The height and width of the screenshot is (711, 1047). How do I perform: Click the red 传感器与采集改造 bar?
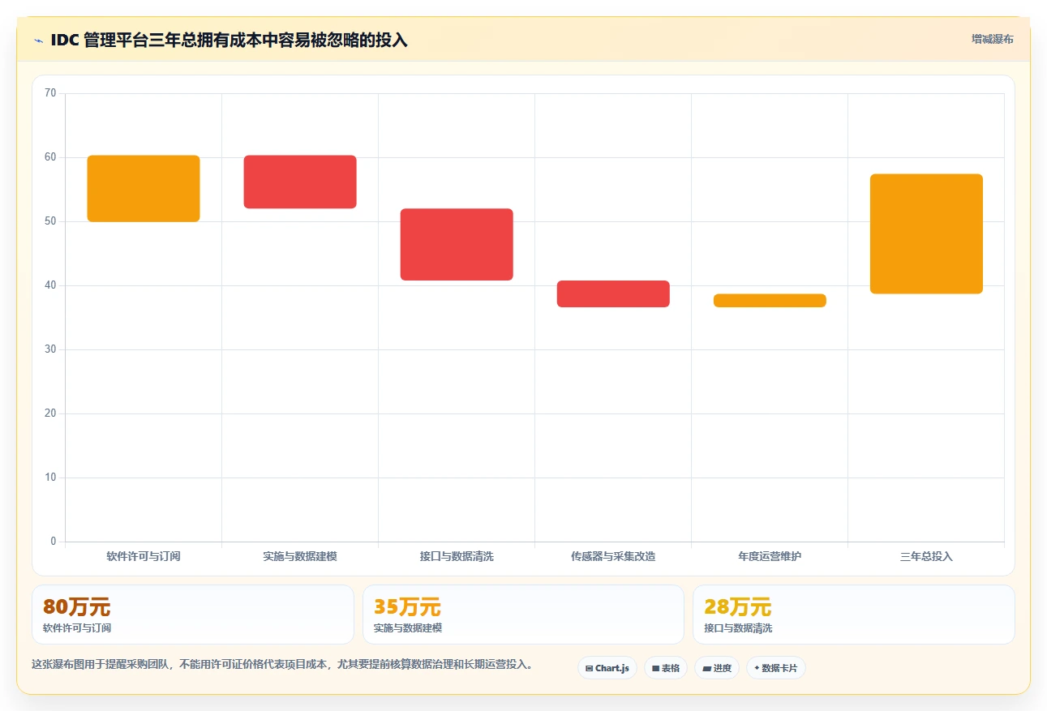click(x=613, y=293)
